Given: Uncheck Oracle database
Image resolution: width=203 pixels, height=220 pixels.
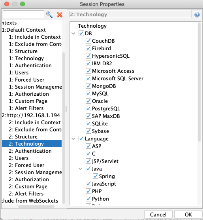Looking at the screenshot, I should click(88, 101).
